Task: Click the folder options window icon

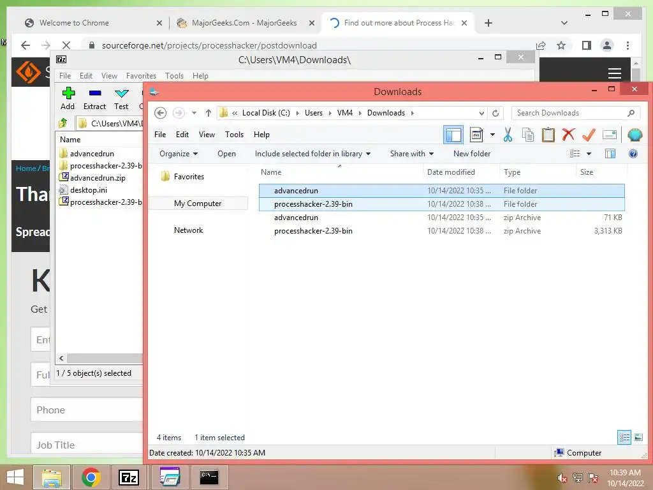Action: (476, 135)
